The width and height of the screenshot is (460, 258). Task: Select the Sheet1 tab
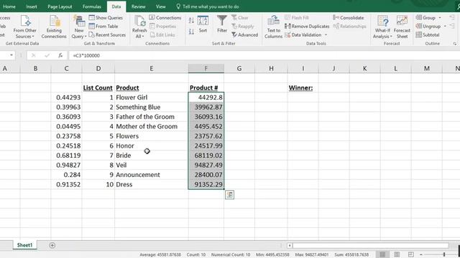24,245
